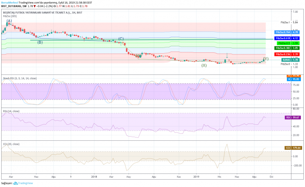Click the 7.00 price axis label
The height and width of the screenshot is (187, 305).
coord(295,12)
